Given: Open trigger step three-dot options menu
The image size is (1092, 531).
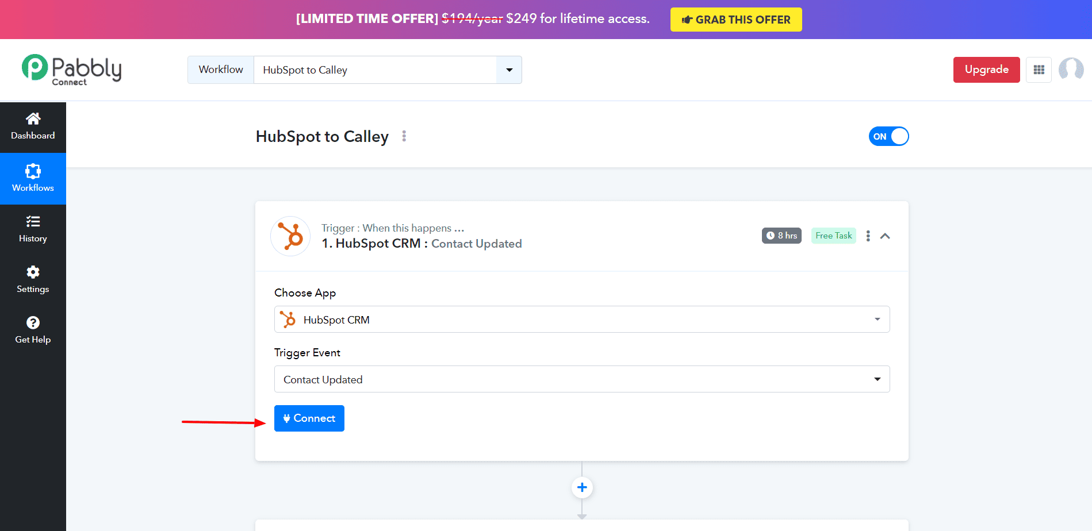Looking at the screenshot, I should click(868, 236).
